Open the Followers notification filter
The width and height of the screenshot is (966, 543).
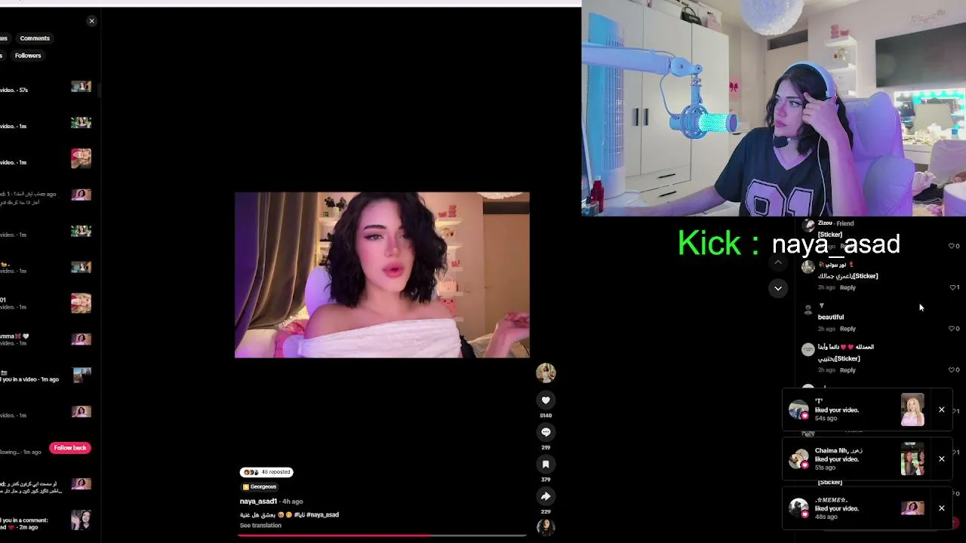[28, 56]
